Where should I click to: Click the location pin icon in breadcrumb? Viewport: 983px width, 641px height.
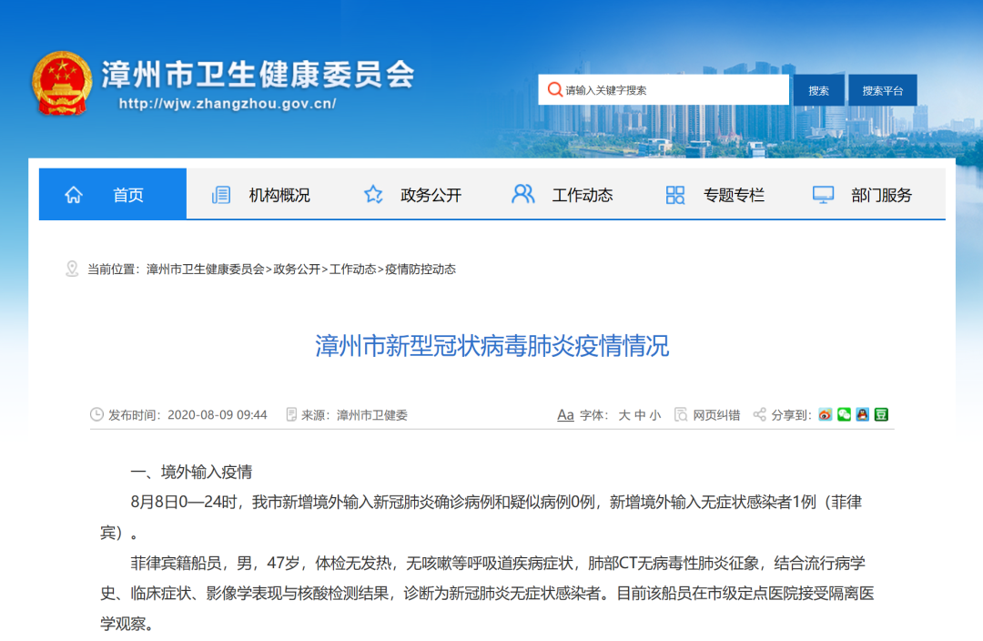(72, 270)
